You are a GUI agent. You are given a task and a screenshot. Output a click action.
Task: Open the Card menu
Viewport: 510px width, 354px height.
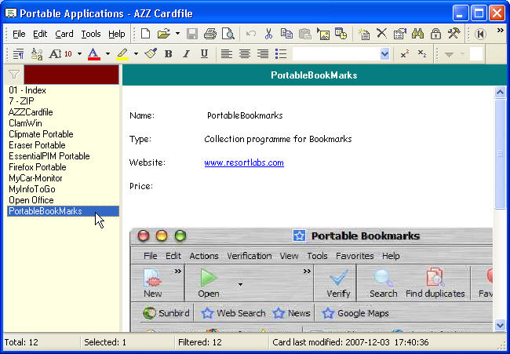click(x=64, y=34)
